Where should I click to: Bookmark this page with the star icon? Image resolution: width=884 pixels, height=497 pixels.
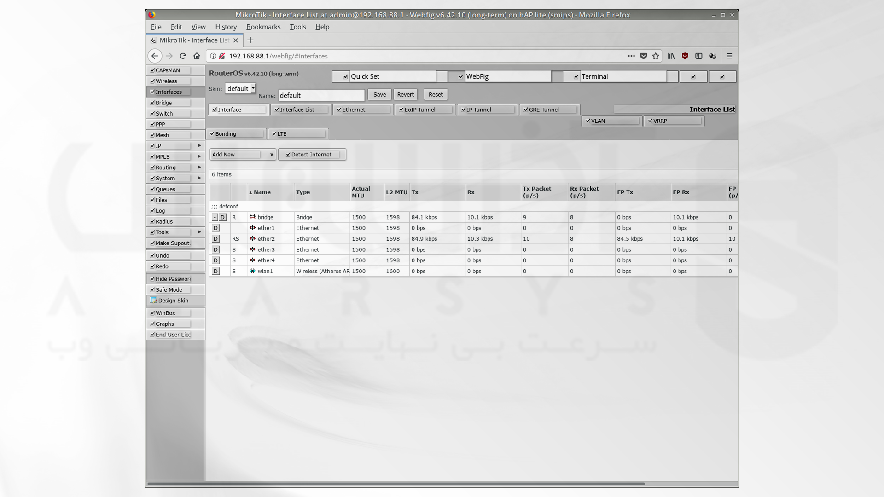[x=656, y=56]
